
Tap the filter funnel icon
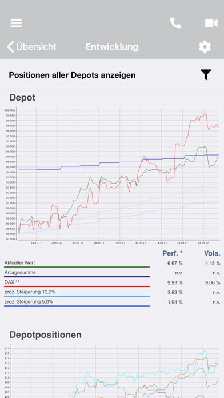206,75
